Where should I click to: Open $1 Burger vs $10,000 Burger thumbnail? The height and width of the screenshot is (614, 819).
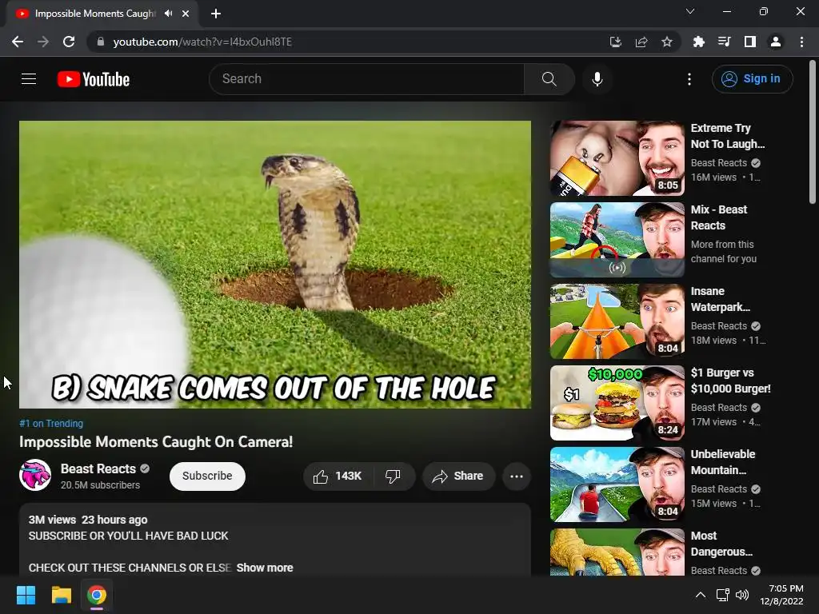(617, 403)
